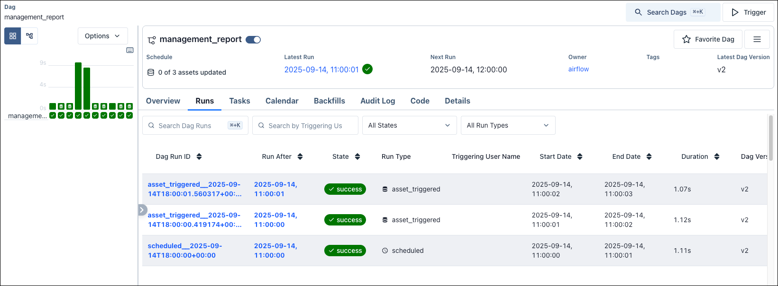Switch to the Overview tab

pos(163,101)
